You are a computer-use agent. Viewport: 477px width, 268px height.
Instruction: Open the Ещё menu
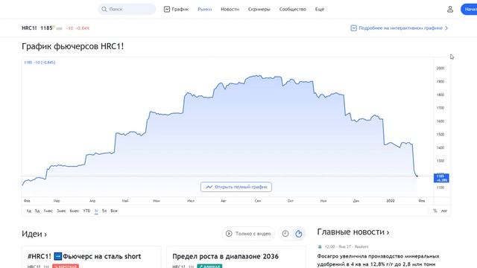320,9
